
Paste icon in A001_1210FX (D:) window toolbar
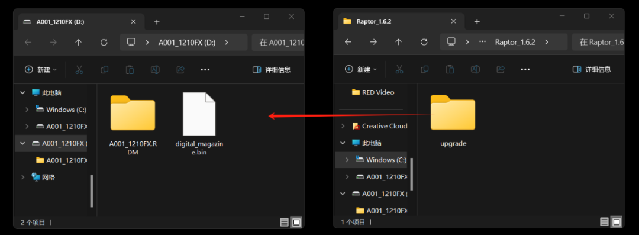click(130, 70)
